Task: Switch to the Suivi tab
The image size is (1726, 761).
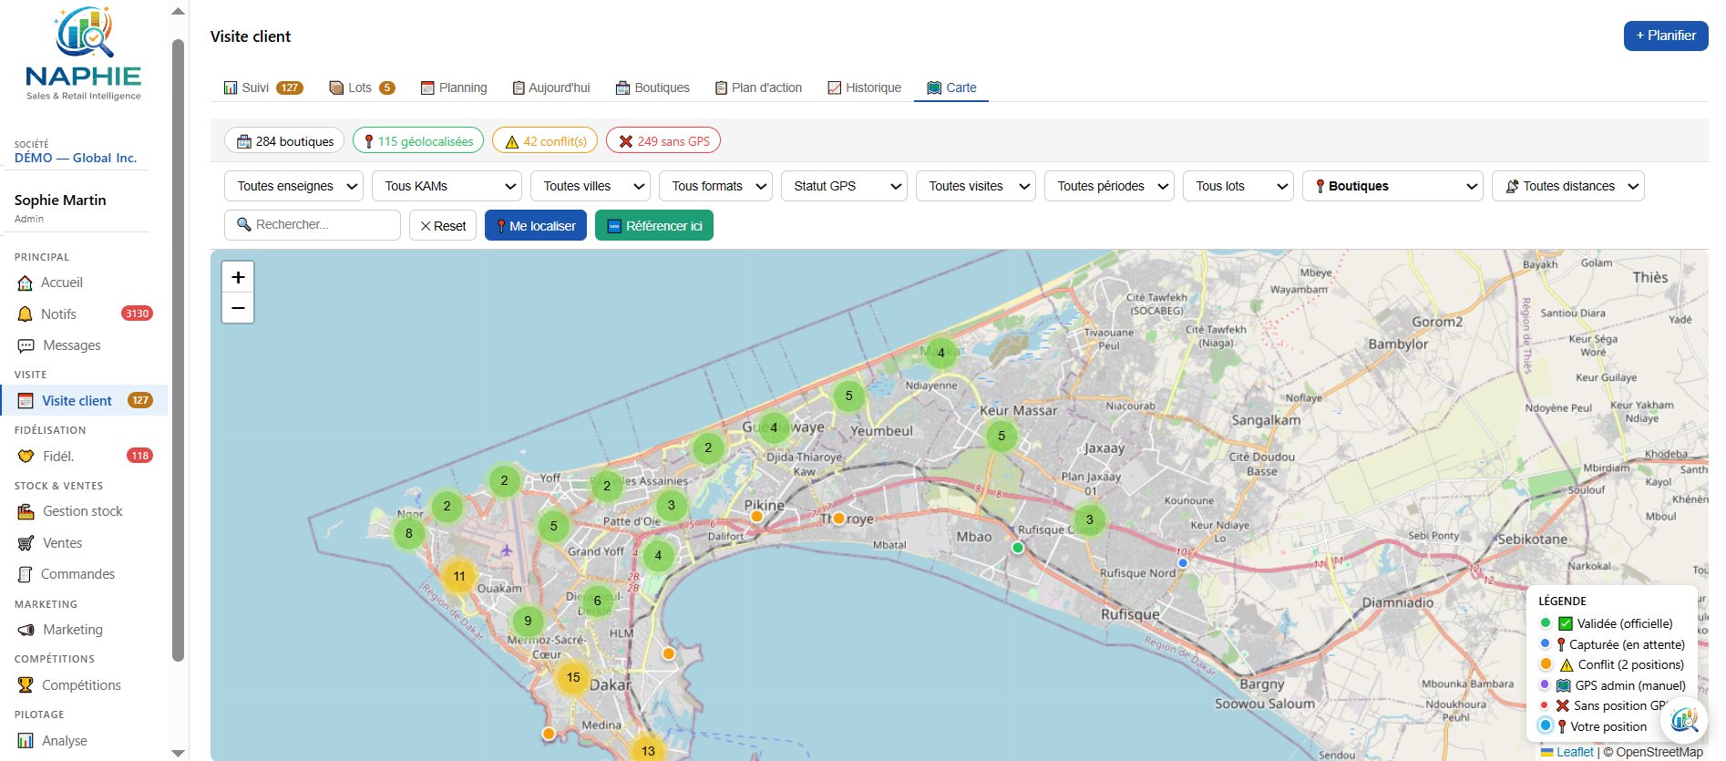Action: [x=262, y=87]
